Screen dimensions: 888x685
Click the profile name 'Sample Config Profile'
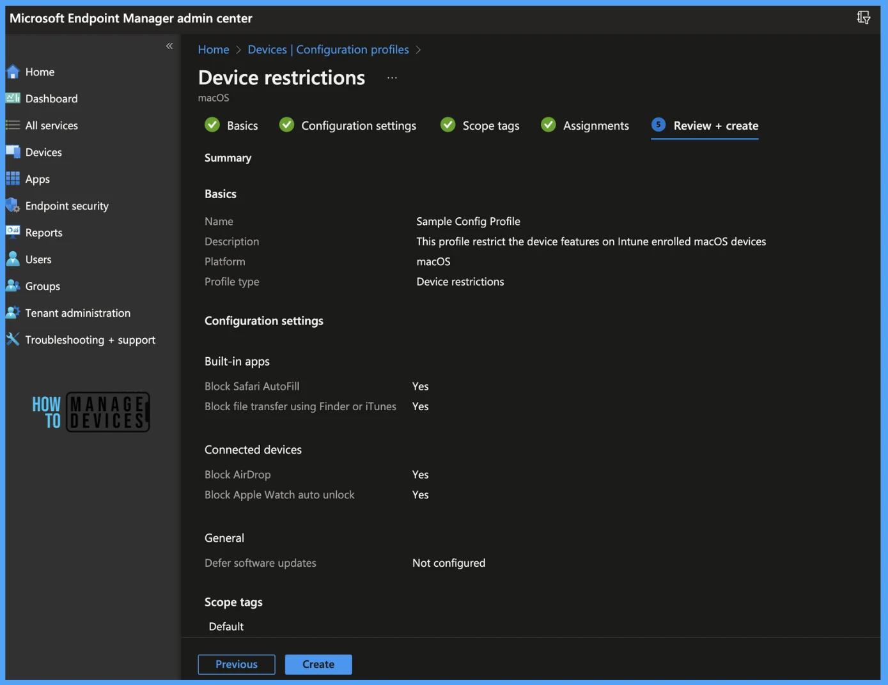(468, 222)
